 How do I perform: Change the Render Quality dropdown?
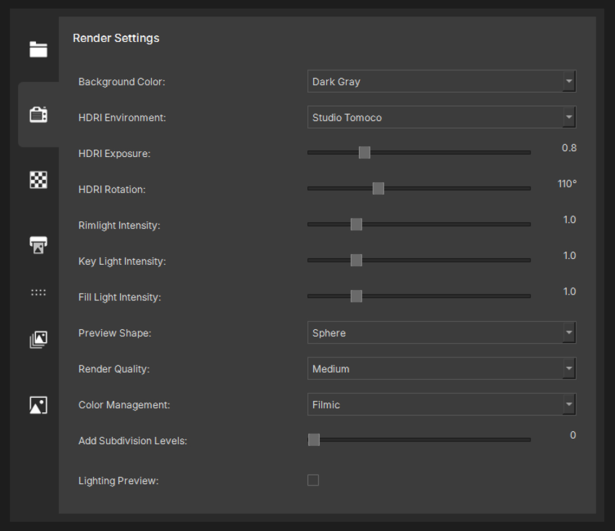[x=442, y=368]
